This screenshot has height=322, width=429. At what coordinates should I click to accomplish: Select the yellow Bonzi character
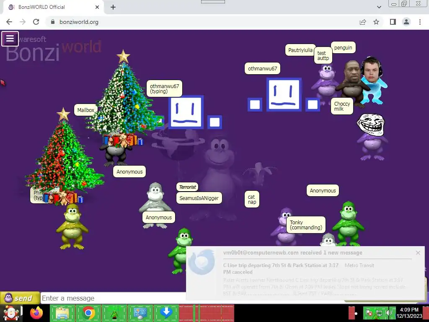72,226
